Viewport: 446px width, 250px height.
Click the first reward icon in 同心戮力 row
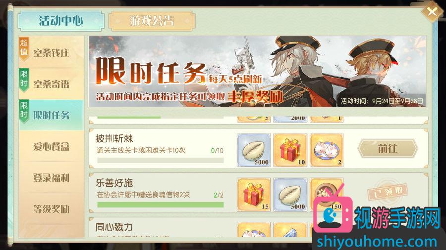coord(254,230)
